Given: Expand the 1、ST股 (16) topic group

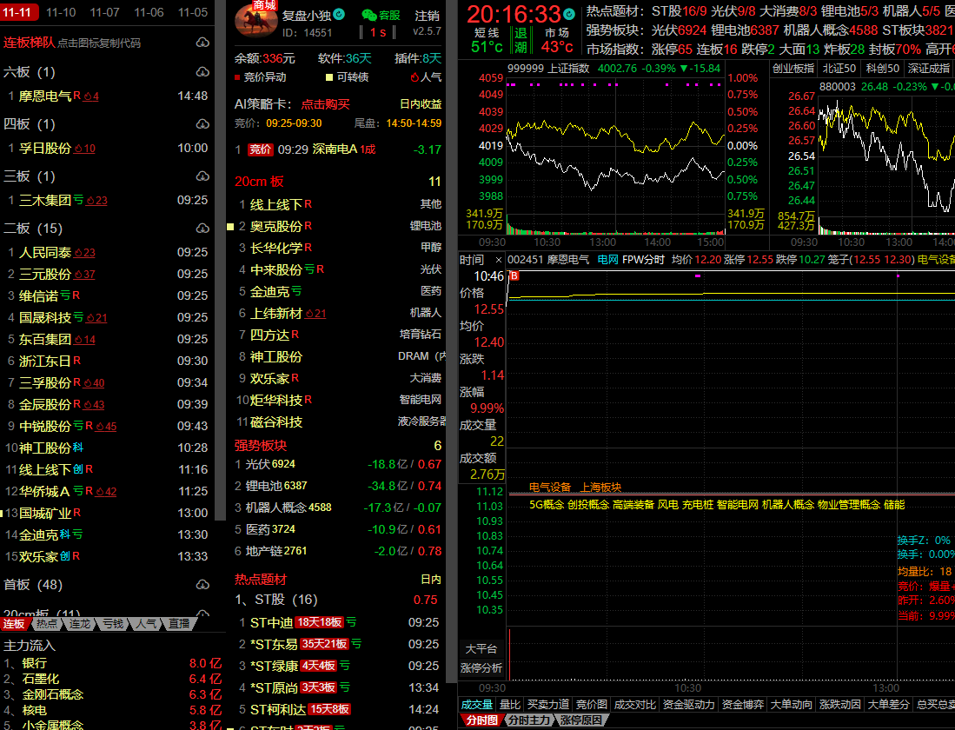Looking at the screenshot, I should coord(275,600).
